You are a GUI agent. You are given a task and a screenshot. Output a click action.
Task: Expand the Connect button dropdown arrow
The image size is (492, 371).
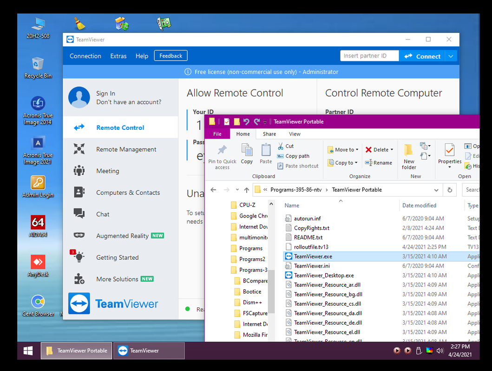pos(451,57)
